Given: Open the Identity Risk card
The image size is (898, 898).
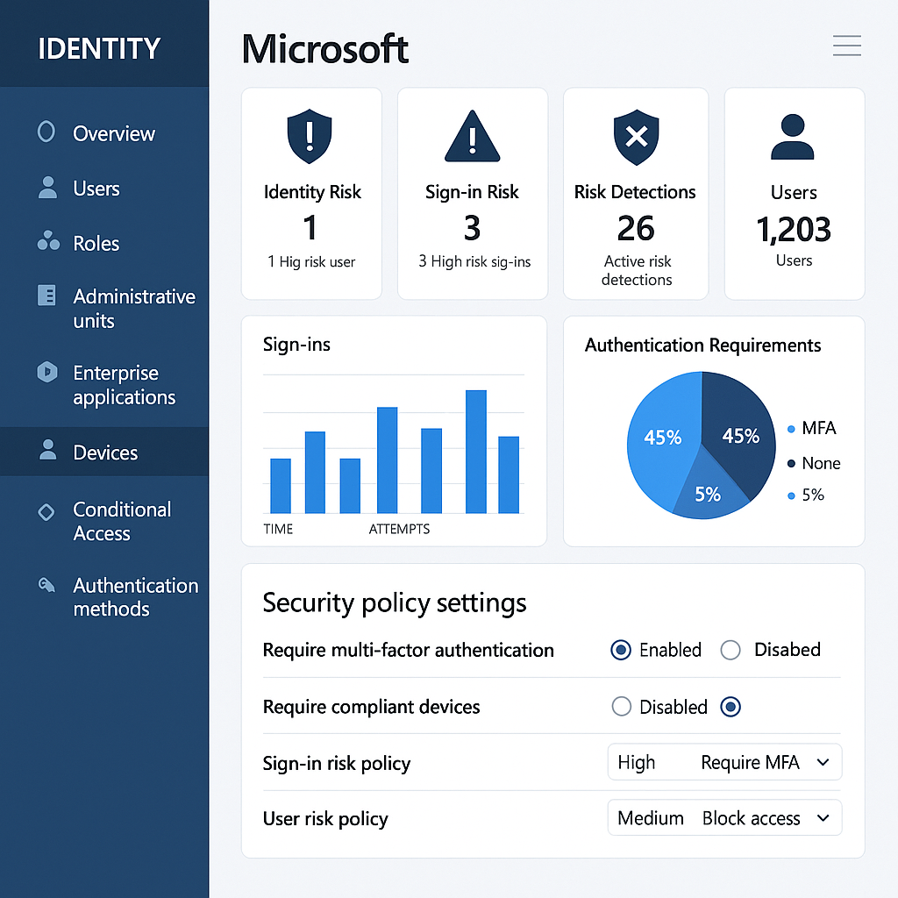Looking at the screenshot, I should [311, 194].
